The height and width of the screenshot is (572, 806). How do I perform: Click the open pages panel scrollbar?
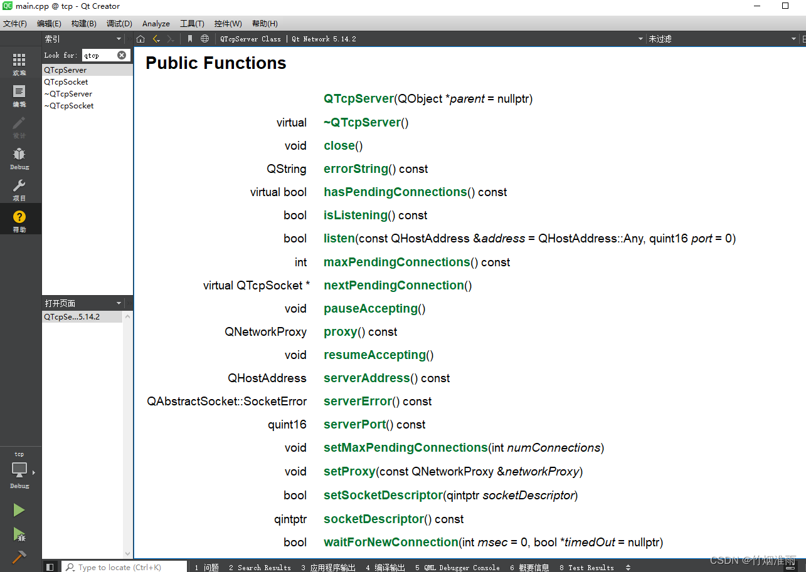tap(128, 434)
